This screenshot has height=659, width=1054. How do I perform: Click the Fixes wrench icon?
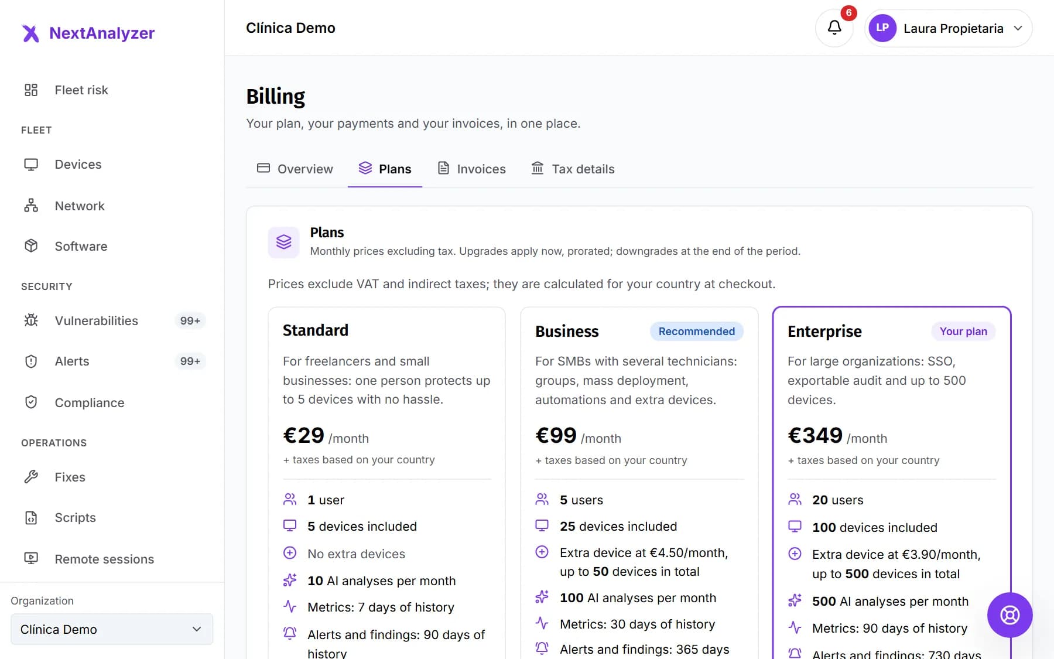[x=31, y=477]
